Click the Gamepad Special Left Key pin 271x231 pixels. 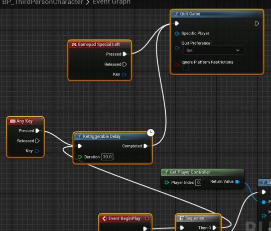pos(124,74)
